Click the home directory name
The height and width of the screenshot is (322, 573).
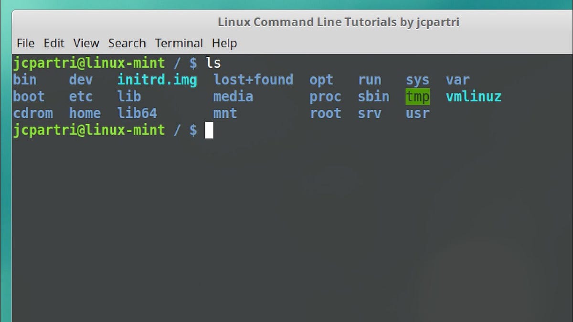click(x=85, y=113)
